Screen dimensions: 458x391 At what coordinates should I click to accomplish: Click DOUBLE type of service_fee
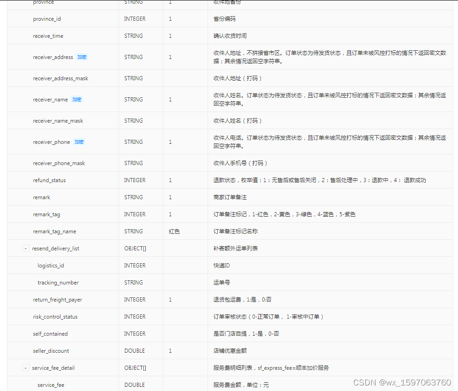135,385
